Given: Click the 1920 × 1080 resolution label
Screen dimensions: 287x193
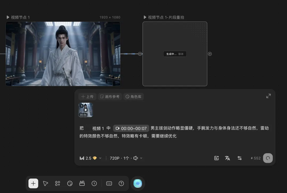Looking at the screenshot, I should pyautogui.click(x=110, y=17).
